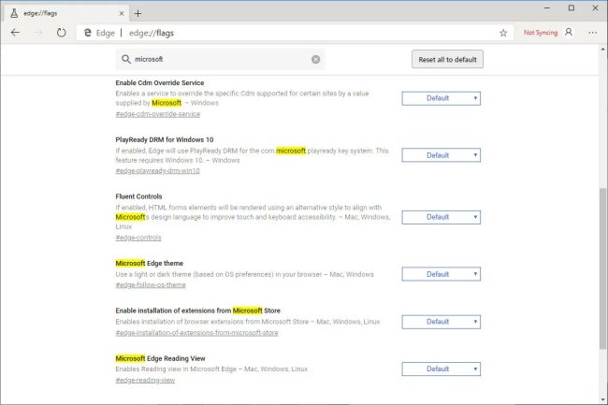This screenshot has width=608, height=405.
Task: Click the address bar showing edge://flags
Action: pos(295,33)
